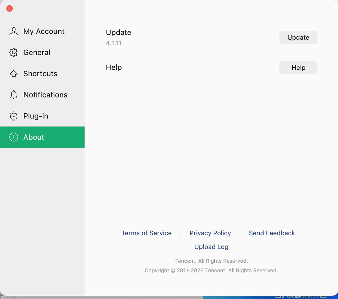
Task: Click the Send Feedback link
Action: tap(272, 233)
